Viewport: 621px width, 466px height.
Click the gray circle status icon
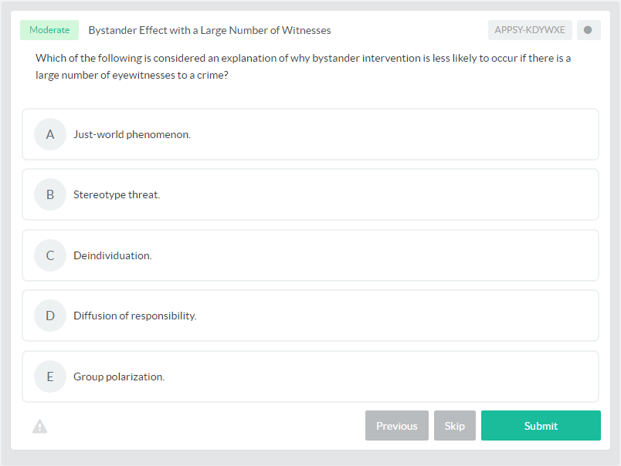pos(588,30)
